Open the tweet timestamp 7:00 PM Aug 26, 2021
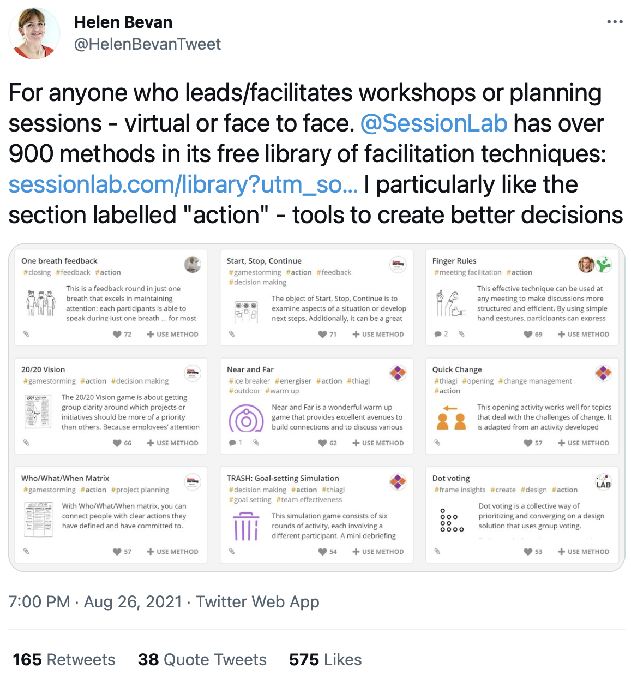The image size is (631, 680). tap(95, 601)
